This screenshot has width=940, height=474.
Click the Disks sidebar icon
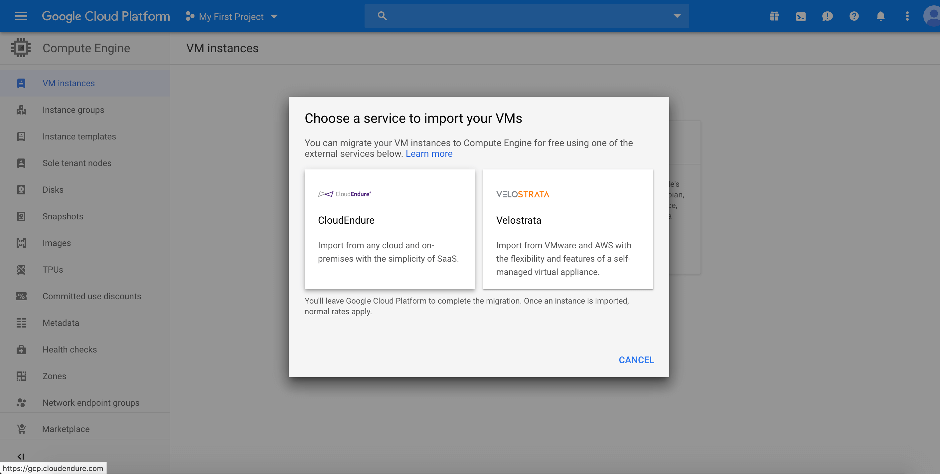(21, 190)
